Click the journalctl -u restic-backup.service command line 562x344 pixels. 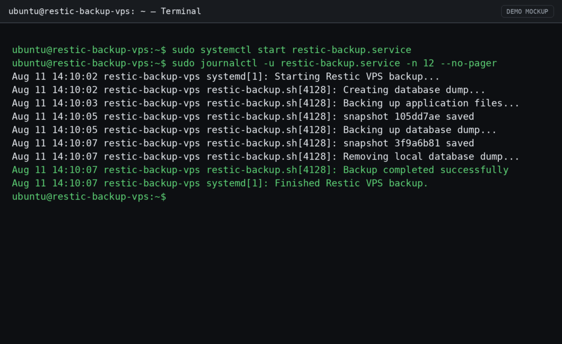click(255, 63)
